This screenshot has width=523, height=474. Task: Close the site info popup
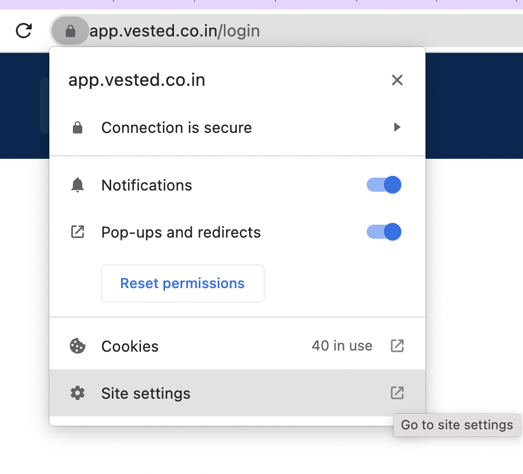click(397, 80)
